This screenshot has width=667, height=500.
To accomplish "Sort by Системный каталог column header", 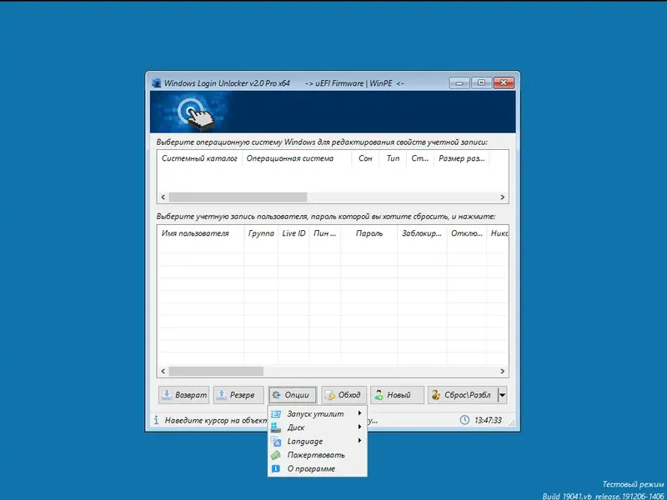I will click(199, 158).
